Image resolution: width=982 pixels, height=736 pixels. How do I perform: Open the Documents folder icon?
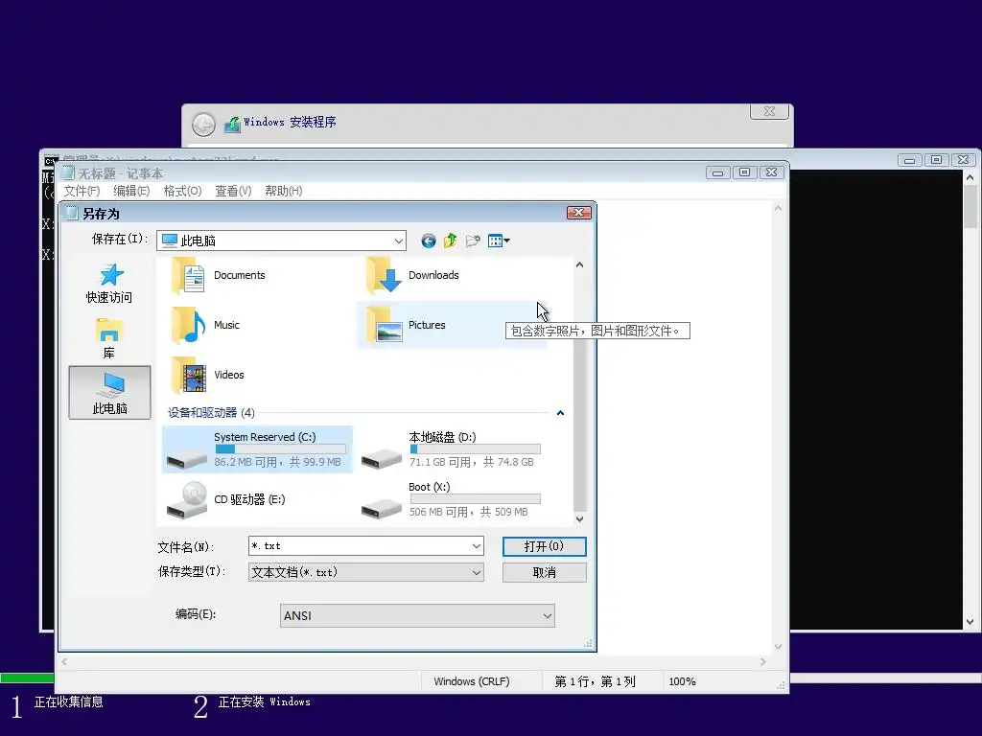189,275
